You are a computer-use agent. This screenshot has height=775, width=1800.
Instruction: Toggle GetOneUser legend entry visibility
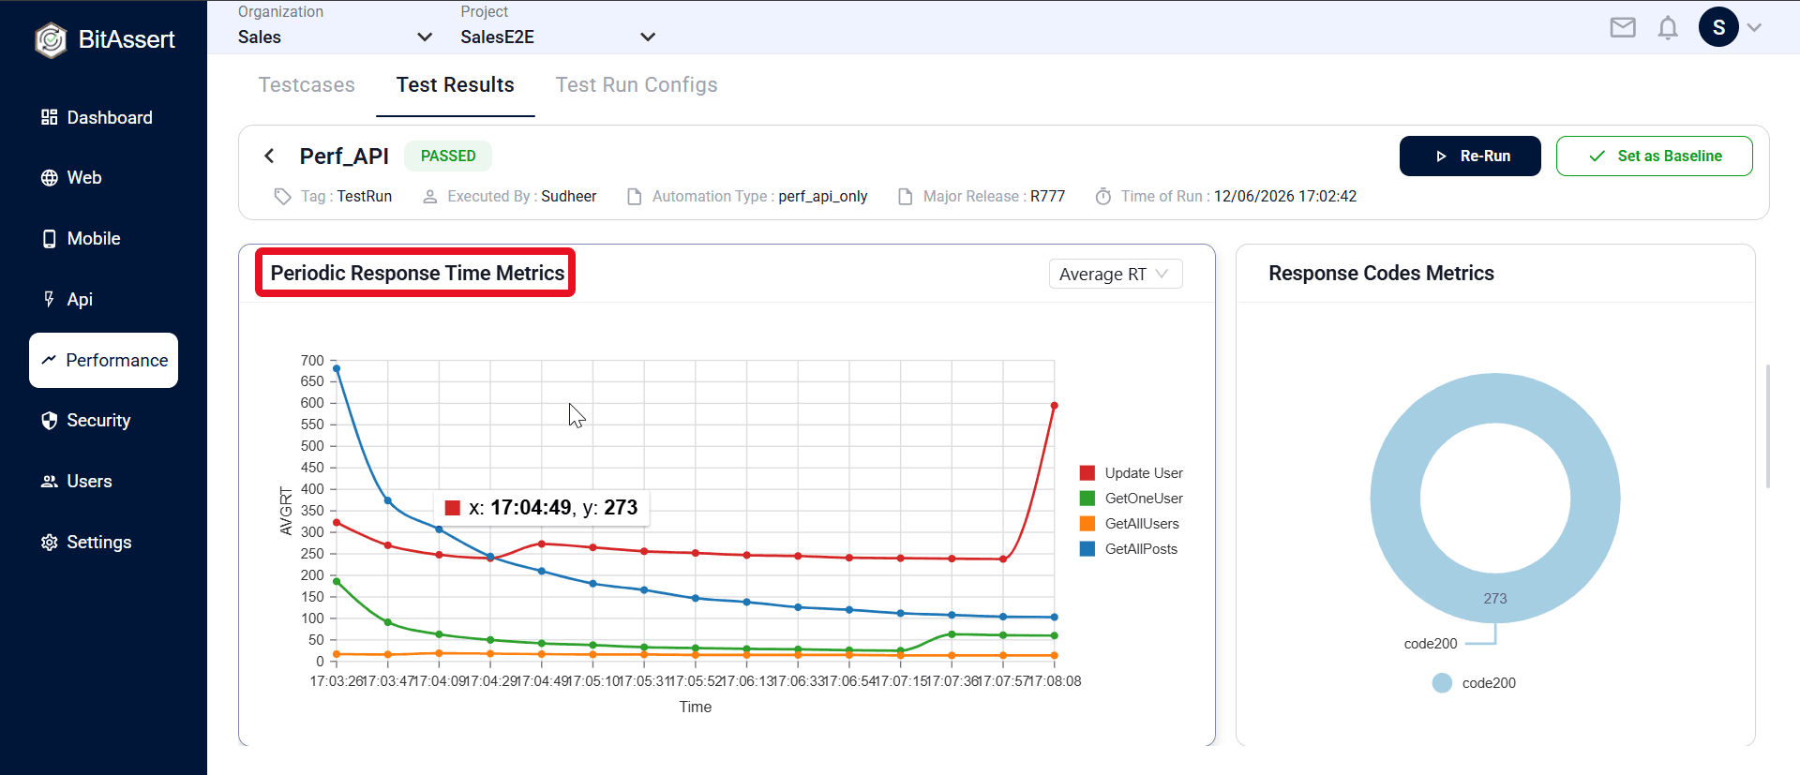[x=1132, y=499]
